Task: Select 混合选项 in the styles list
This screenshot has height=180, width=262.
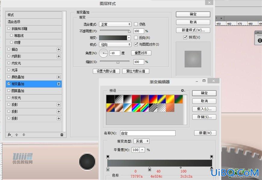Action: coord(34,22)
